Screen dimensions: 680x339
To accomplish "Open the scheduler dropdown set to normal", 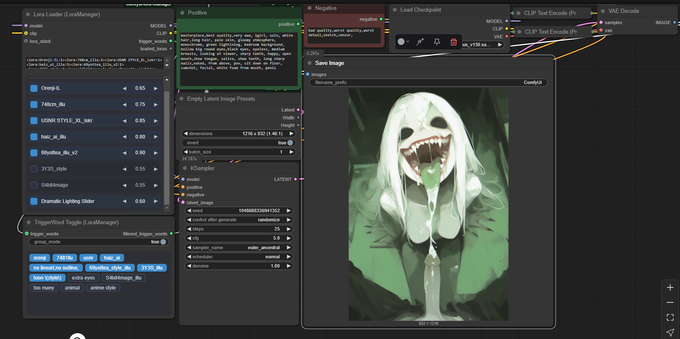I will (238, 257).
